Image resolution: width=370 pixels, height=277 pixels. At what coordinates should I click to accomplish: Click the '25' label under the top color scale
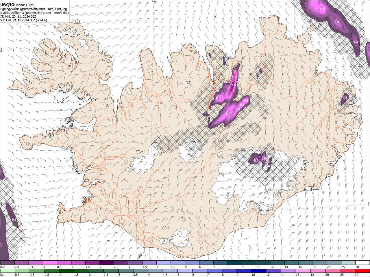click(x=343, y=267)
